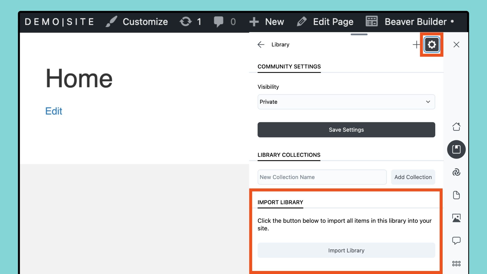The width and height of the screenshot is (487, 274).
Task: Open the document page icon in the sidebar
Action: 456,195
